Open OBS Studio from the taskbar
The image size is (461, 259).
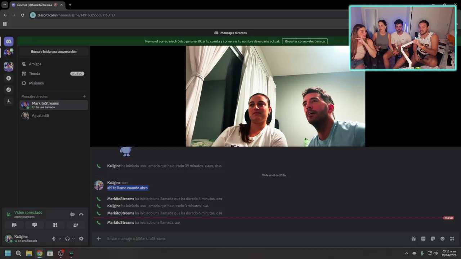(x=61, y=253)
